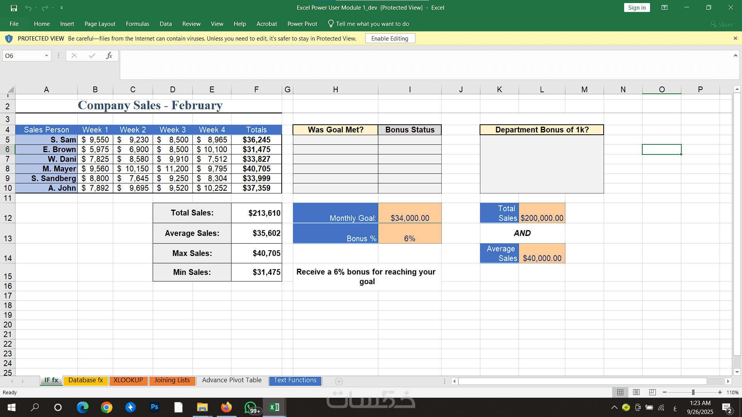742x417 pixels.
Task: Expand the formula bar chevron
Action: [735, 56]
